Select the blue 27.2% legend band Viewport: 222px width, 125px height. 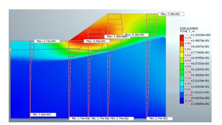click(x=182, y=95)
